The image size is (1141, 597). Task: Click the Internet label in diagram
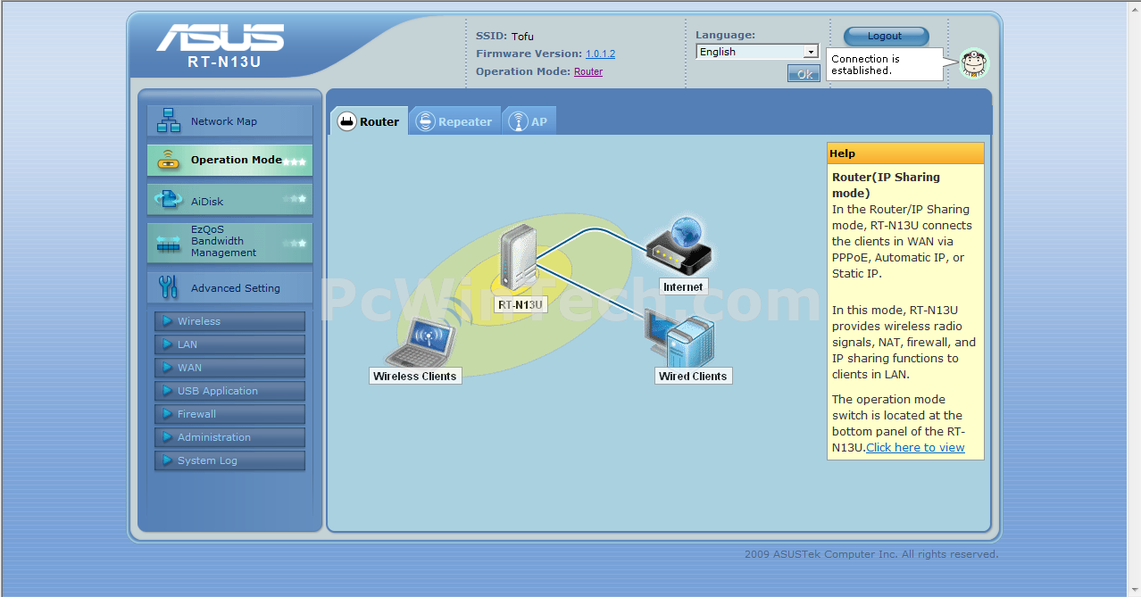[683, 286]
